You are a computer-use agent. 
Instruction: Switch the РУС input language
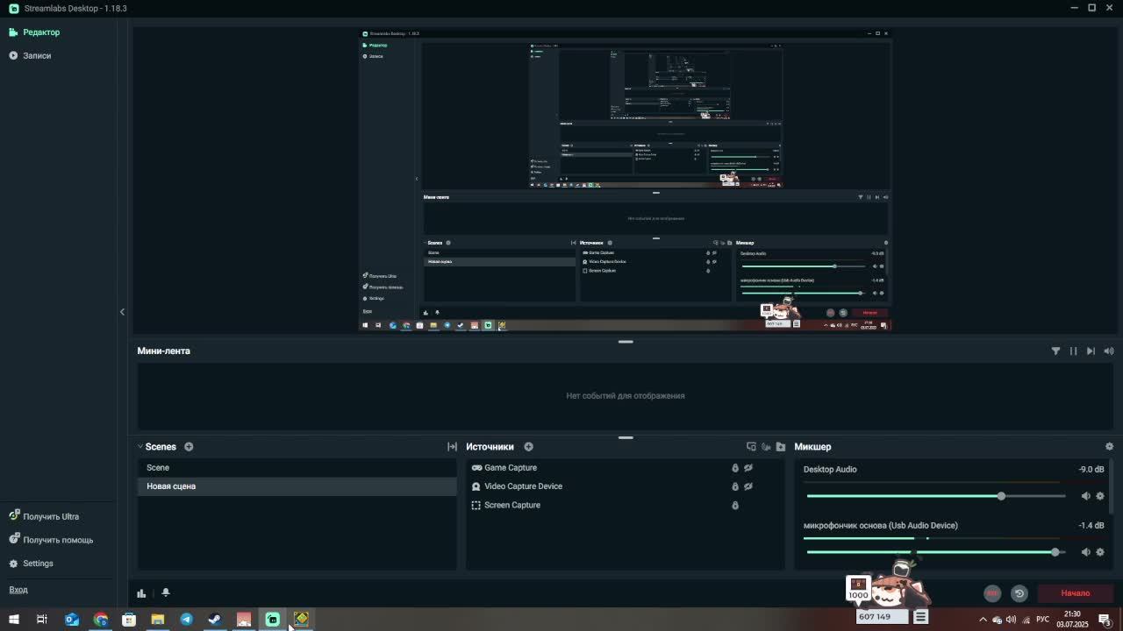click(1043, 620)
